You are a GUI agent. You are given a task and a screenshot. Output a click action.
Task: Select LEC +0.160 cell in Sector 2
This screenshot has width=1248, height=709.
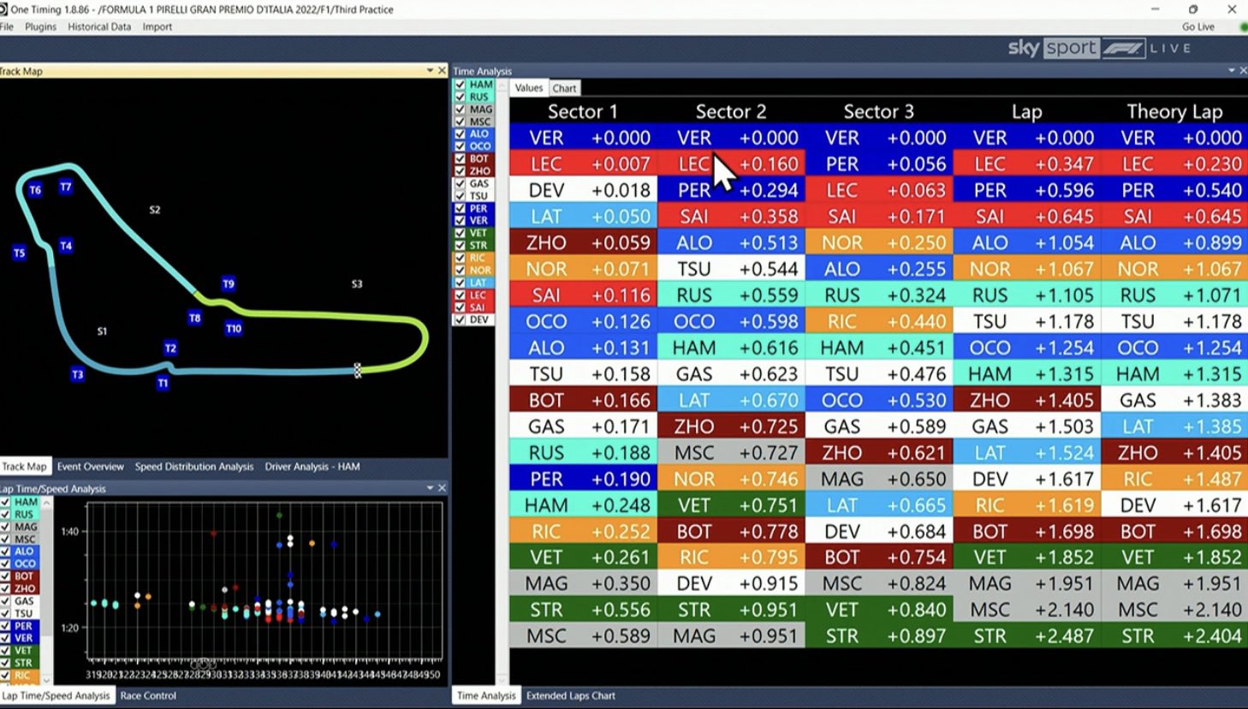[x=731, y=164]
